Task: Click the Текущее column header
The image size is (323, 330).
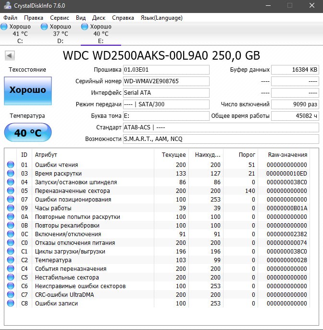Action: tap(172, 155)
